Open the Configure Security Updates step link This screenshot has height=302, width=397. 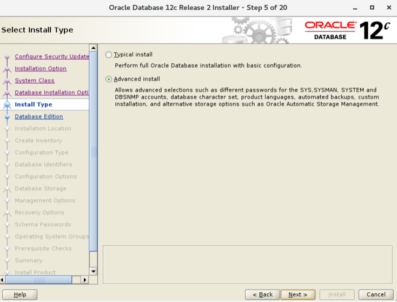pyautogui.click(x=51, y=56)
